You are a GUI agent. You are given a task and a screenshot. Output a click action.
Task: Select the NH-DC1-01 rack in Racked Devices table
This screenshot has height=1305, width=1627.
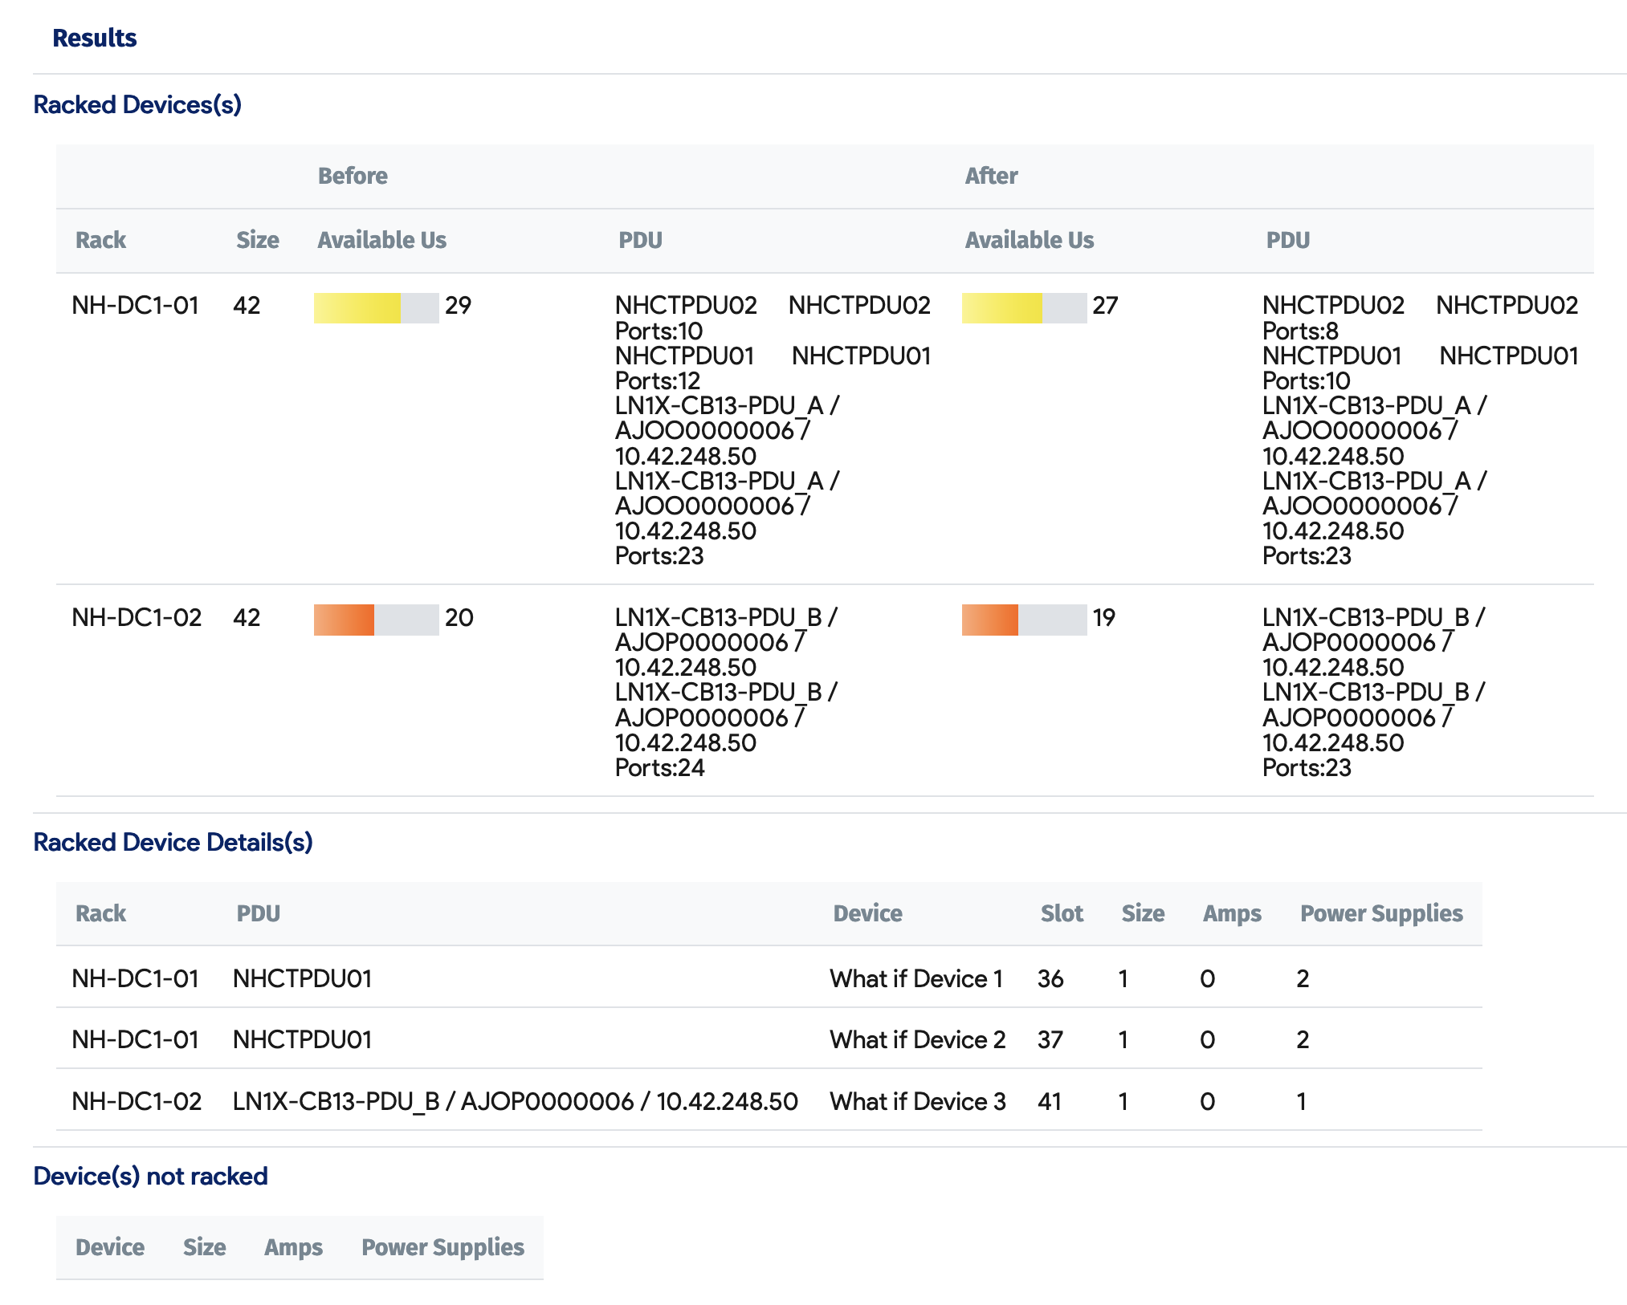135,305
